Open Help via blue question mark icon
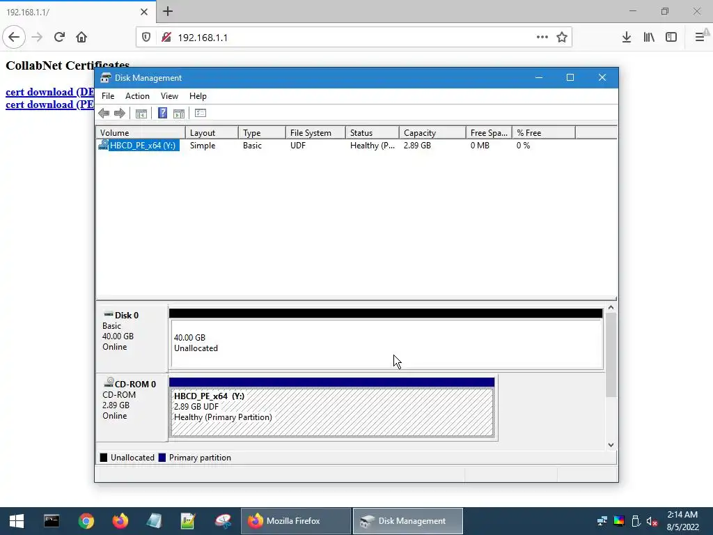This screenshot has width=713, height=535. [x=162, y=114]
